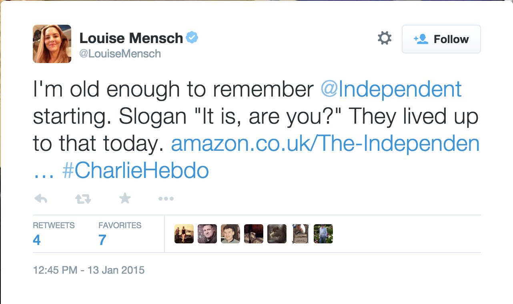513x304 pixels.
Task: Click the 12:45 PM - 13 Jan 2015 timestamp
Action: coord(88,270)
